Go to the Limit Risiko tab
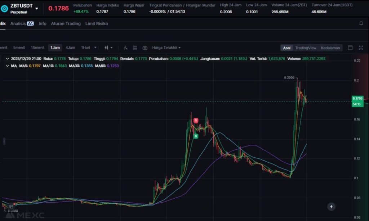 [97, 23]
